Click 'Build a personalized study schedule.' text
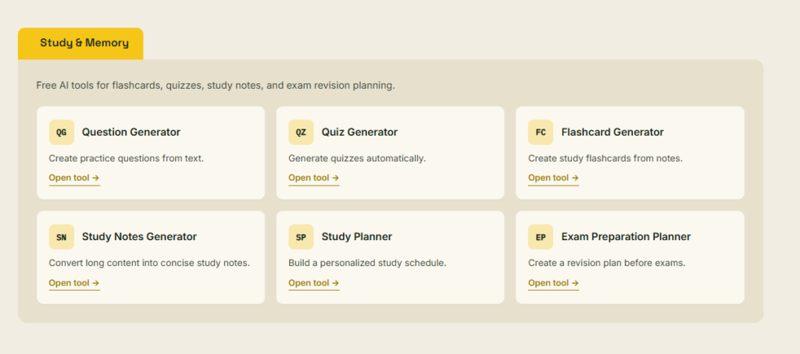The height and width of the screenshot is (354, 800). [367, 264]
